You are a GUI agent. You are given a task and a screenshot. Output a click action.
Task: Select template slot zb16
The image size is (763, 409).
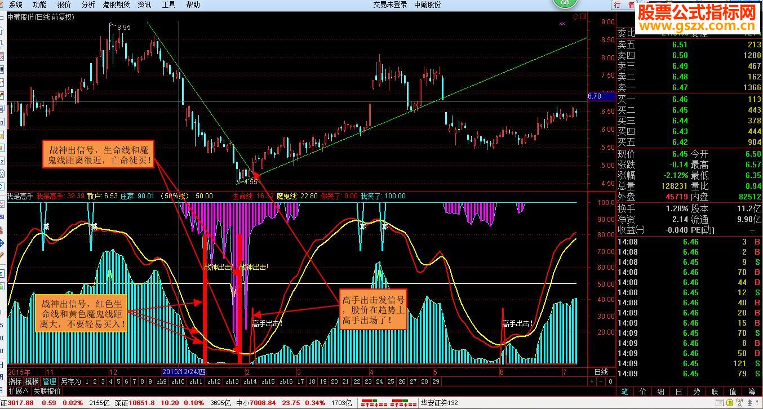coord(286,381)
